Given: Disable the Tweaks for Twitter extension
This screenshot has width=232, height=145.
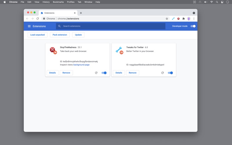Looking at the screenshot, I should pos(170,73).
